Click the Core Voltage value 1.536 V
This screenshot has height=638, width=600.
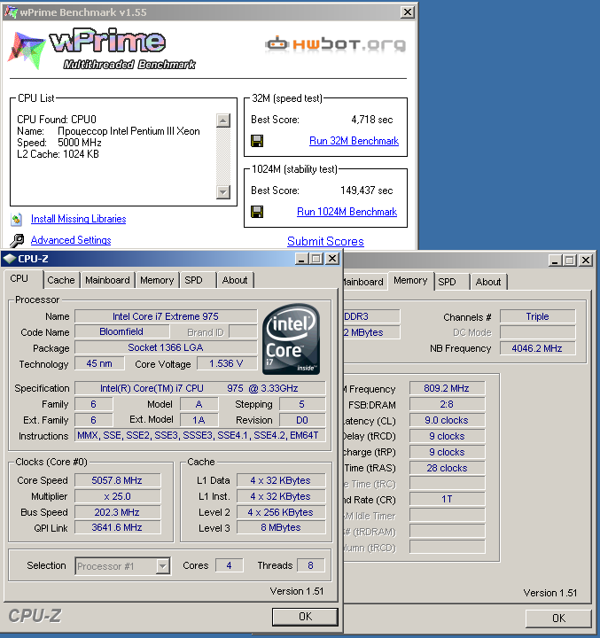click(x=227, y=364)
